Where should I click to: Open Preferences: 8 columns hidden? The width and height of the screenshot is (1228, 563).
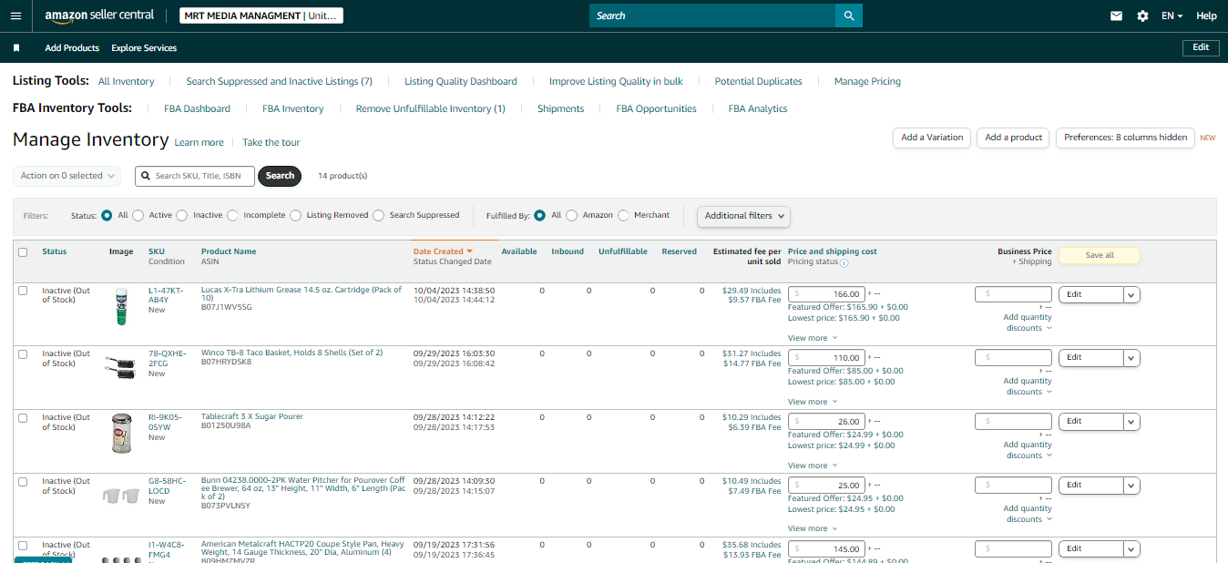coord(1125,138)
